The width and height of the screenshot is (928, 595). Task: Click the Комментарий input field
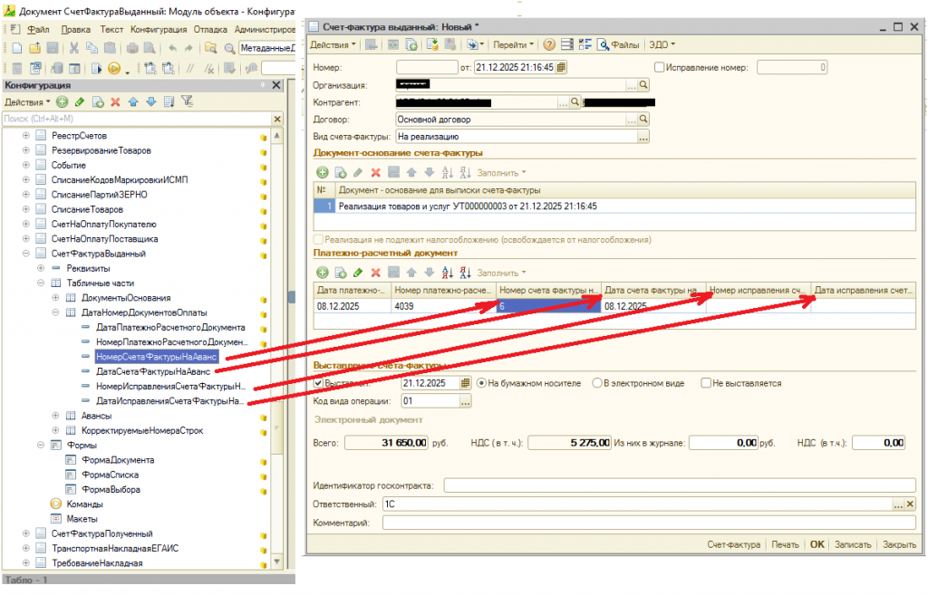pyautogui.click(x=649, y=523)
